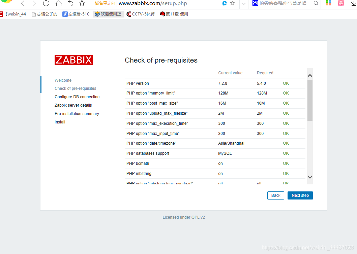Click the browser forward arrow
Screen dimensions: 357x254
click(x=34, y=3)
